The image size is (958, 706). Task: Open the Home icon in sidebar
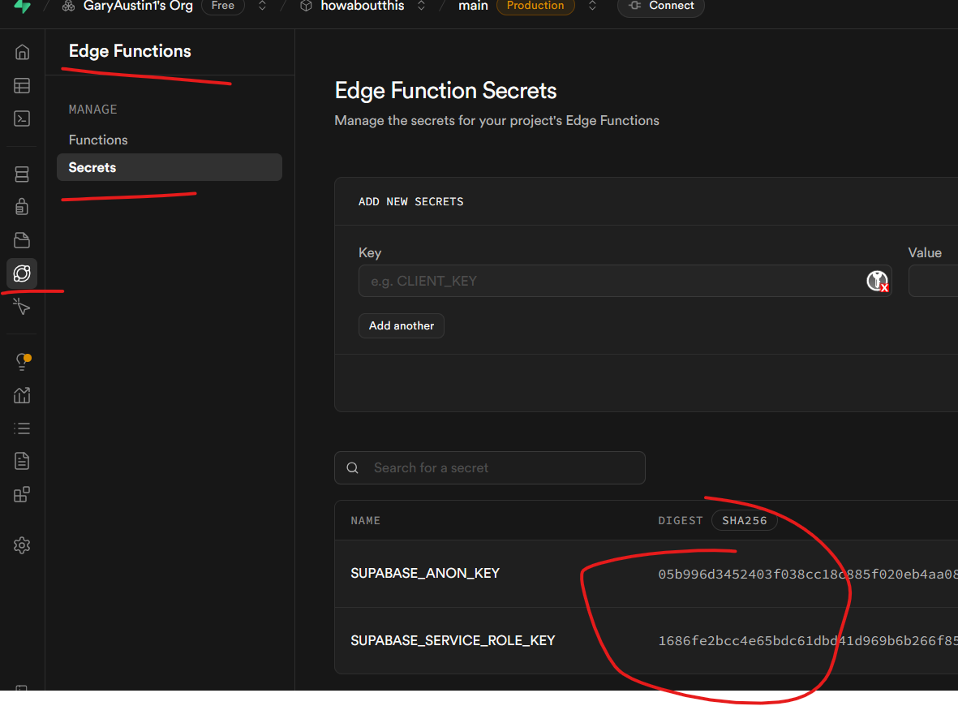click(22, 53)
